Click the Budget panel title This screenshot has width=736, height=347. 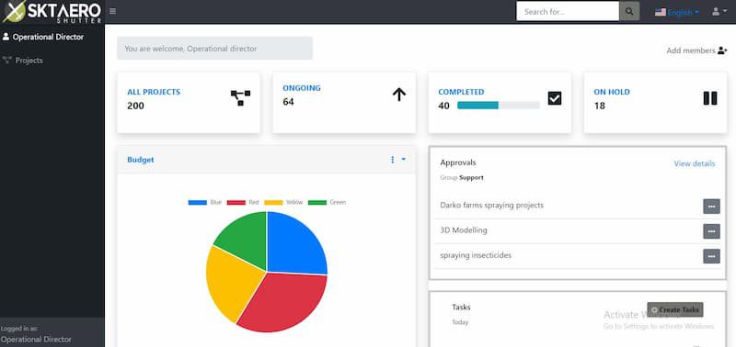coord(141,160)
